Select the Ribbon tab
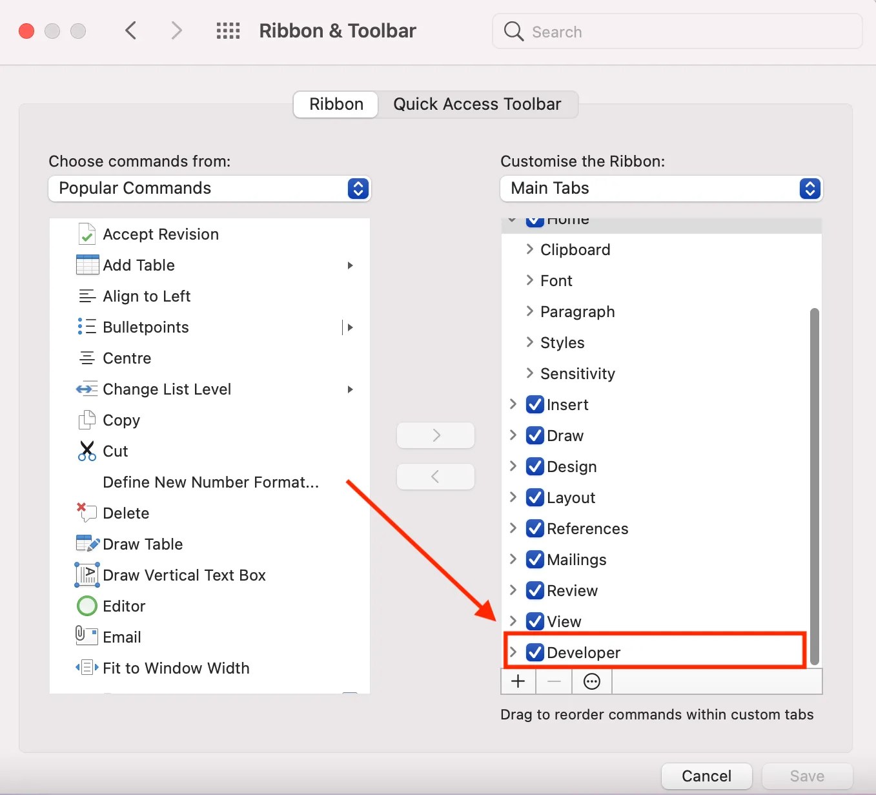Image resolution: width=876 pixels, height=795 pixels. point(335,104)
